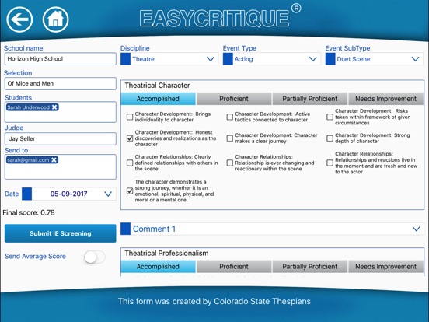Check 'Relationships and reactions live in the moment' box

(x=330, y=163)
